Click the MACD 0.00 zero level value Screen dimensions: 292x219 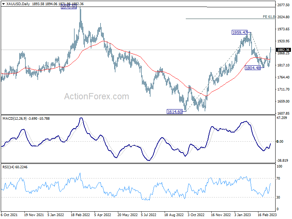coord(280,142)
